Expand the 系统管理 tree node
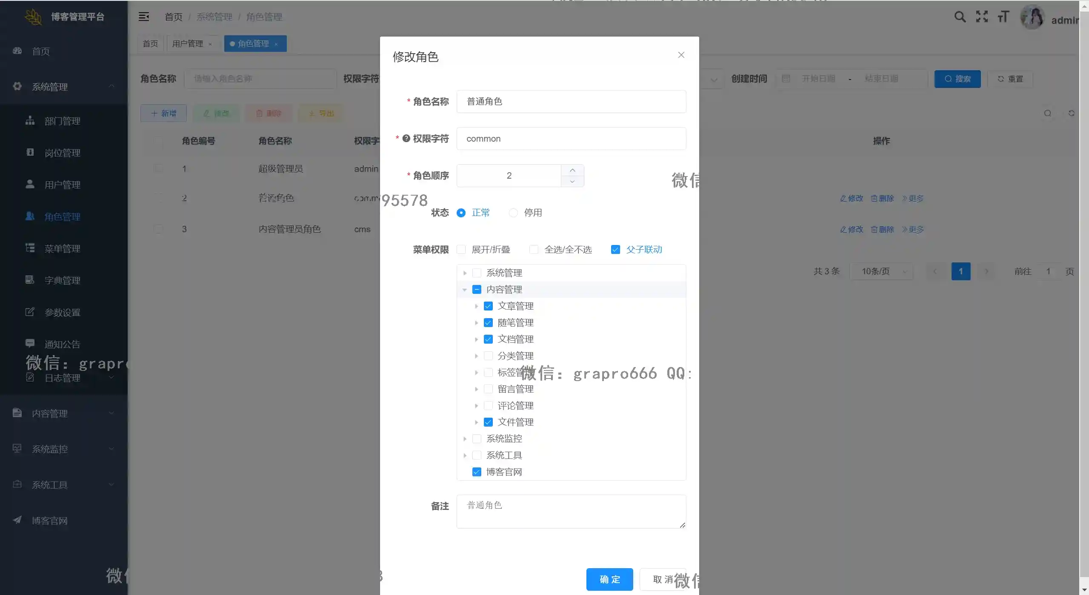 tap(465, 273)
